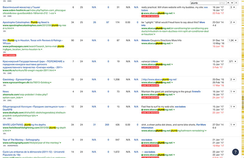Open 'Cycle Les embarras de la démocratie' link
The height and width of the screenshot is (158, 244).
34,153
